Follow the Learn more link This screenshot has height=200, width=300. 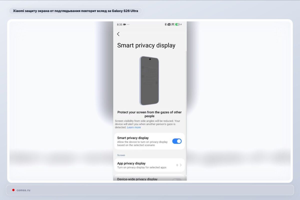click(x=134, y=127)
